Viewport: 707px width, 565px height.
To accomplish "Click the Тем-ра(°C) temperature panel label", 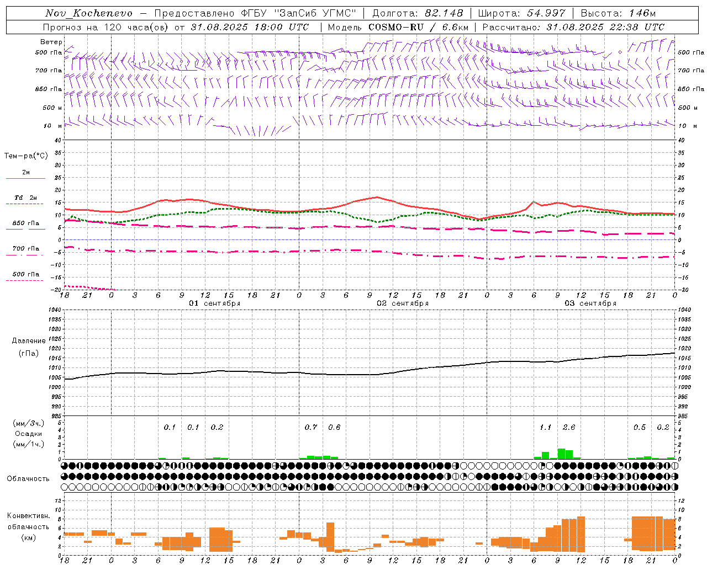I will tap(26, 156).
